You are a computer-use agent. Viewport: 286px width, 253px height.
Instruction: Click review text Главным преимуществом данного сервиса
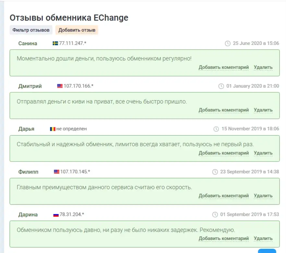coord(104,187)
